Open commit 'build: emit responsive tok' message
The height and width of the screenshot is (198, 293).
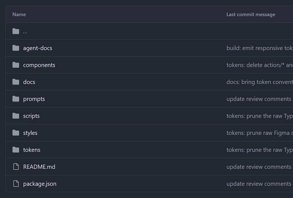[x=259, y=48]
